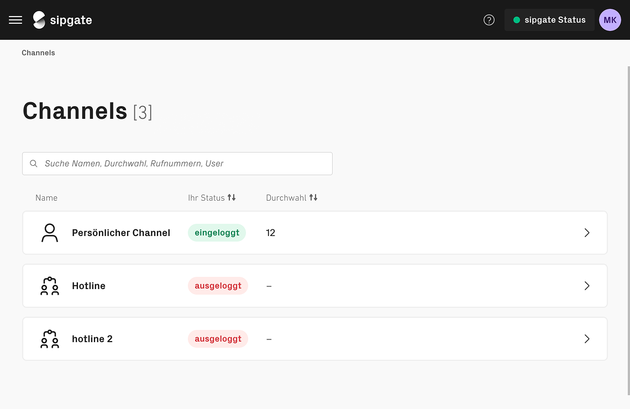This screenshot has height=409, width=630.
Task: Click the group icon next to hotline 2
Action: coord(50,339)
